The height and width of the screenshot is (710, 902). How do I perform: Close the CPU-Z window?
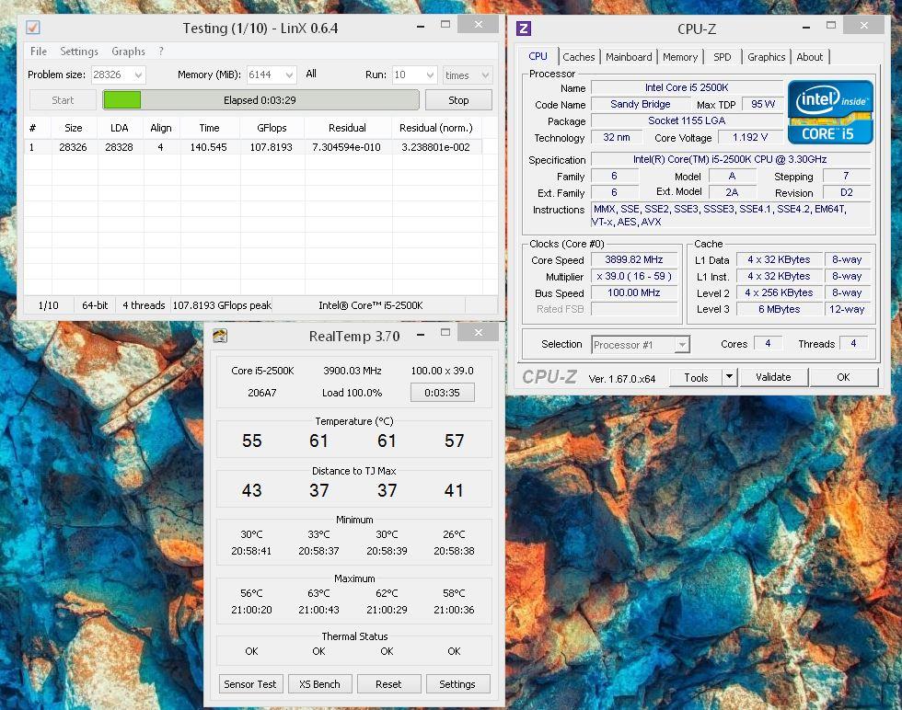coord(863,25)
